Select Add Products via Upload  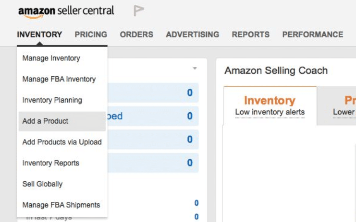click(x=62, y=142)
